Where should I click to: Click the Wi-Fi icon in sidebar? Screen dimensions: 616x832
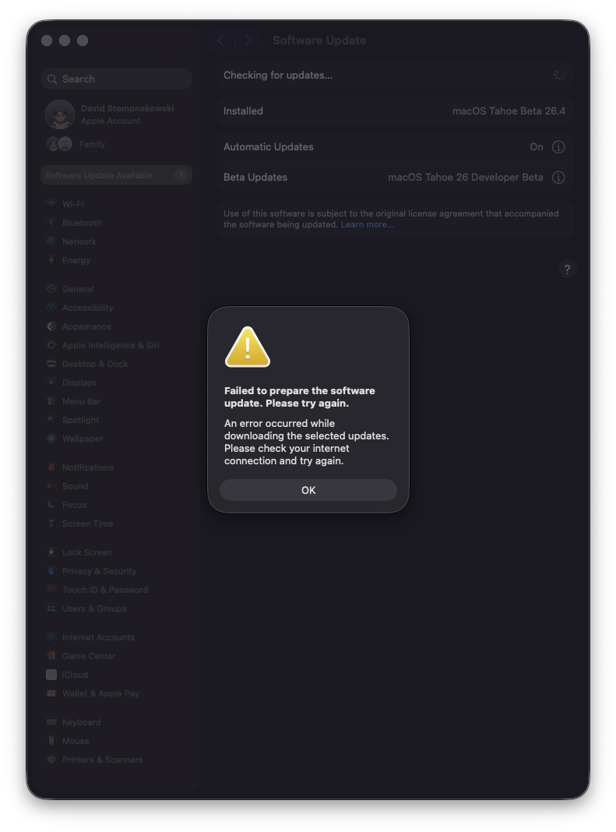[51, 204]
